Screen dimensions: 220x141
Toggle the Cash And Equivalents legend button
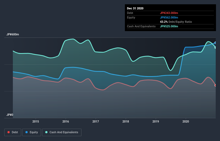(x=62, y=132)
